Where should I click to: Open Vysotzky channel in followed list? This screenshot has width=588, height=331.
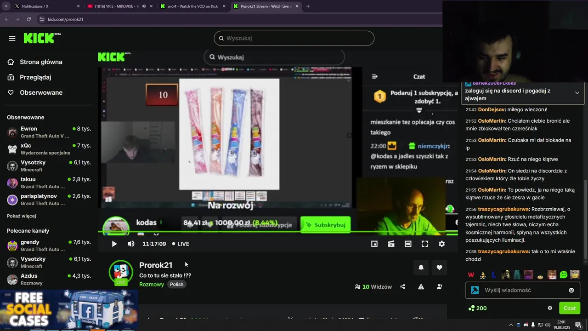tap(49, 166)
